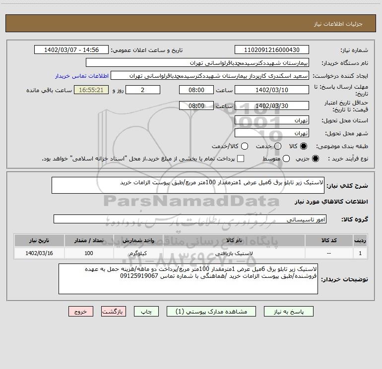The height and width of the screenshot is (369, 382).
Task: Toggle the اسناد خزانه اسلامی payment checkbox
Action: [x=241, y=158]
